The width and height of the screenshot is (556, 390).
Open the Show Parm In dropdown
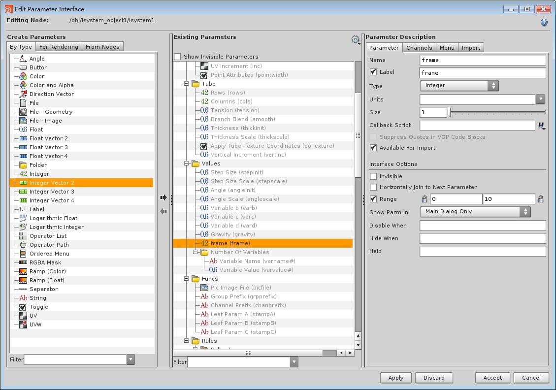[475, 212]
